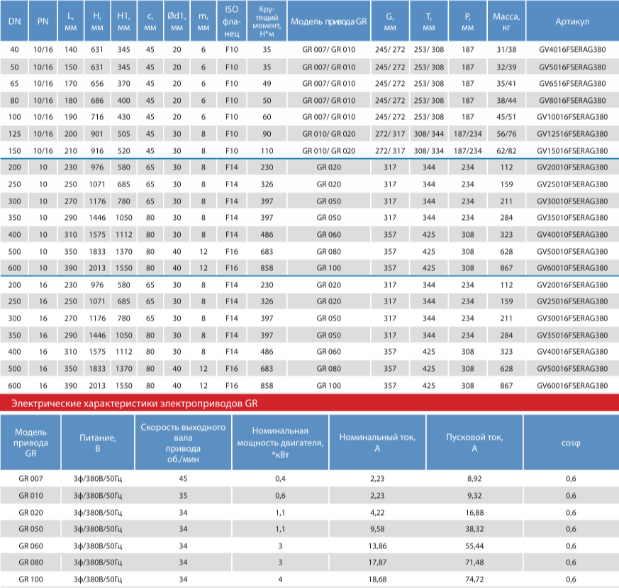Select the "Номинальная мощность двигателя" header

point(280,443)
